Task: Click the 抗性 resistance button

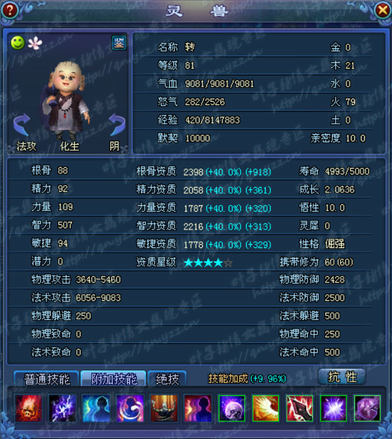Action: pos(342,377)
